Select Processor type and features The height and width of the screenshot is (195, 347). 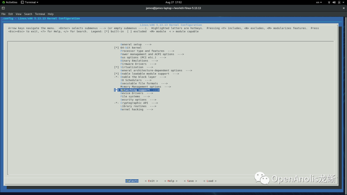(147, 51)
